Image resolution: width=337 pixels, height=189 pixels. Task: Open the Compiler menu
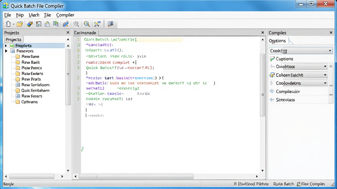(65, 15)
